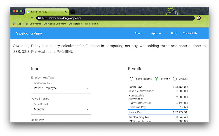
Task: Close the Sweldong Pinoy tab
Action: pyautogui.click(x=66, y=12)
